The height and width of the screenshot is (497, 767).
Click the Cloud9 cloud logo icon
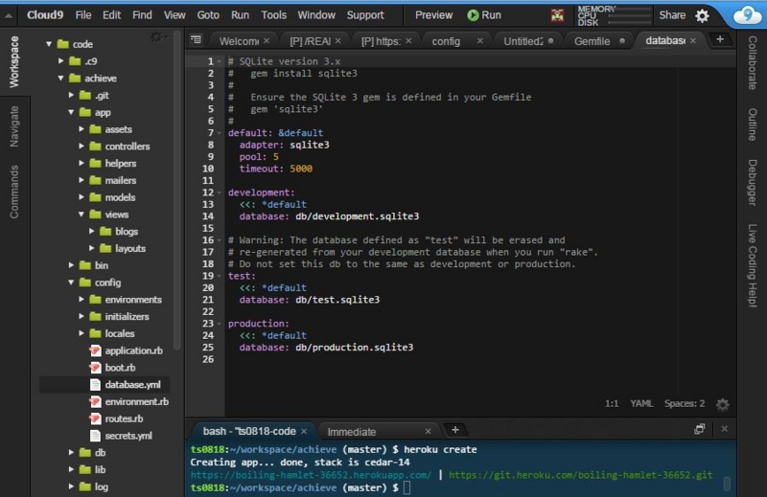(747, 14)
